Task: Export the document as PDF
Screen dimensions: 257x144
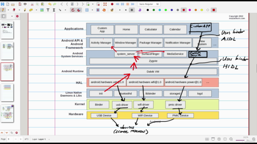Action: 20,4
